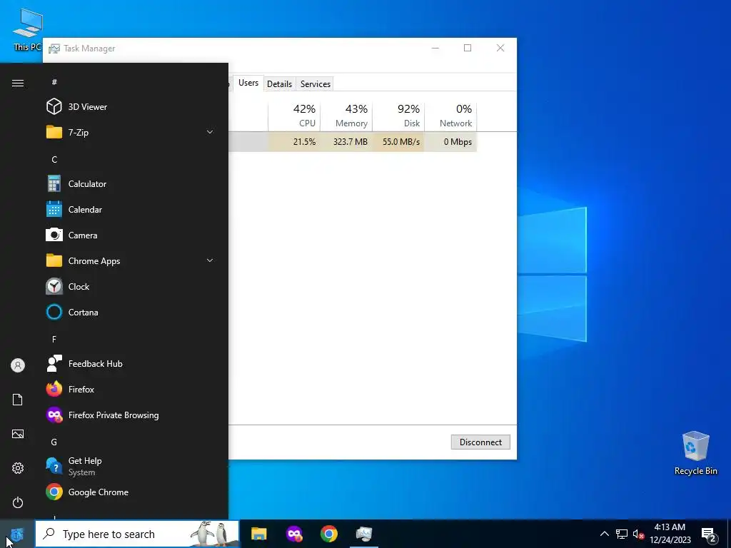Screen dimensions: 731x548
Task: Switch to the Services tab
Action: tap(315, 84)
